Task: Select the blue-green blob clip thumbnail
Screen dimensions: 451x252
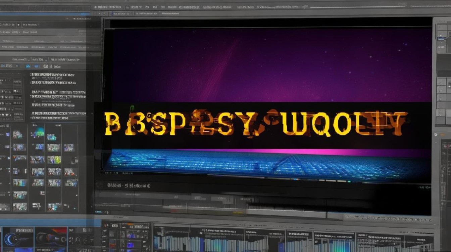Action: pos(37,132)
